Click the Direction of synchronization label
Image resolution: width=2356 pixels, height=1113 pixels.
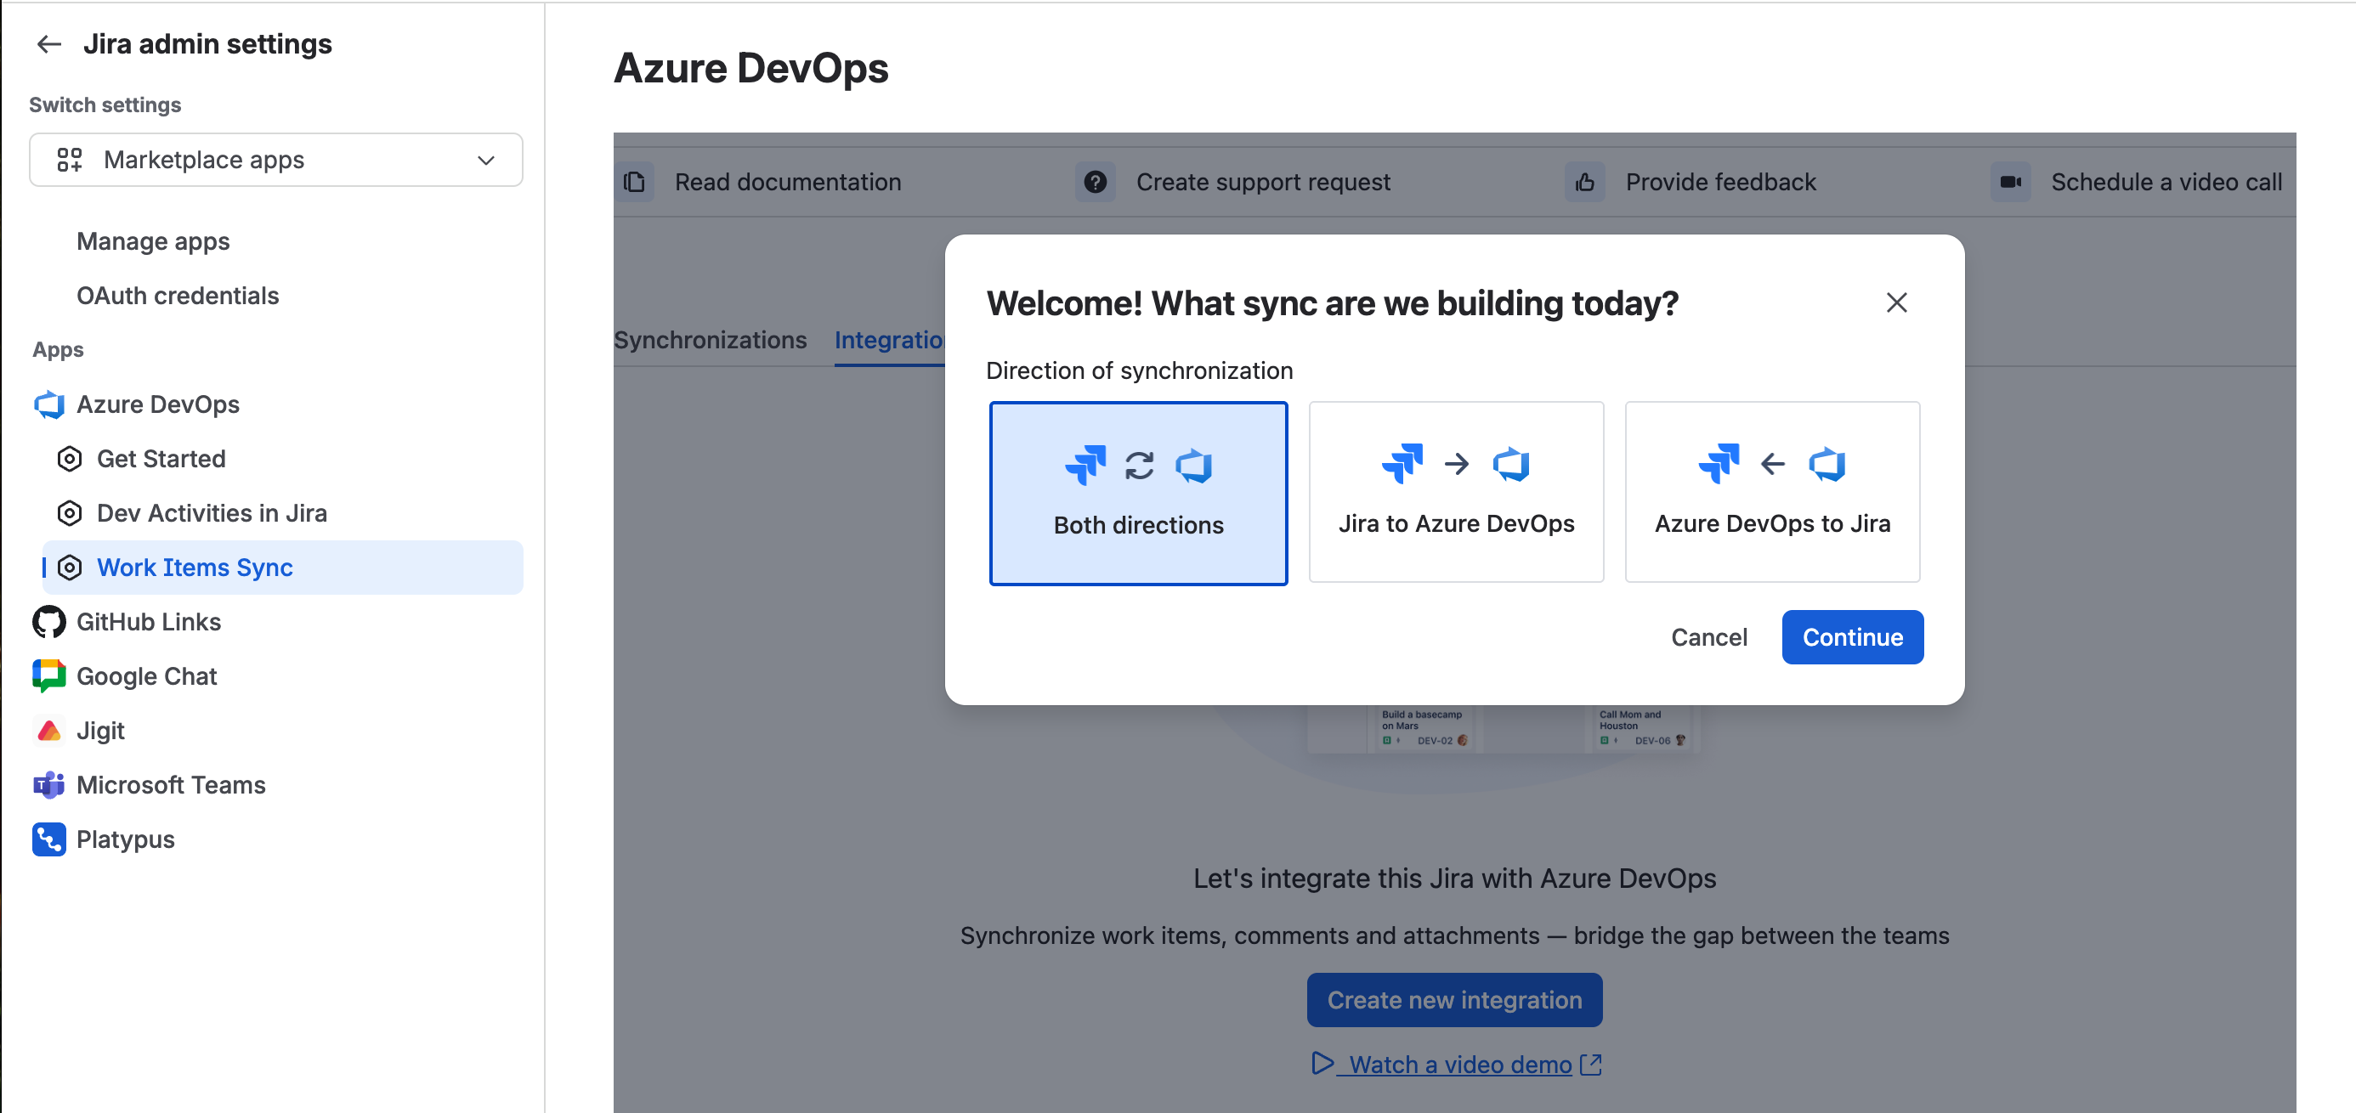(1139, 370)
